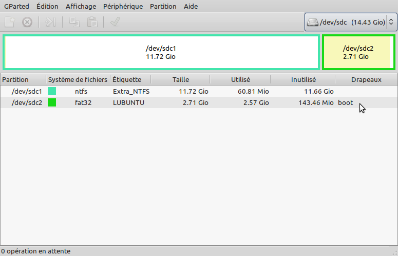
Task: Open the Affichage menu
Action: 81,7
